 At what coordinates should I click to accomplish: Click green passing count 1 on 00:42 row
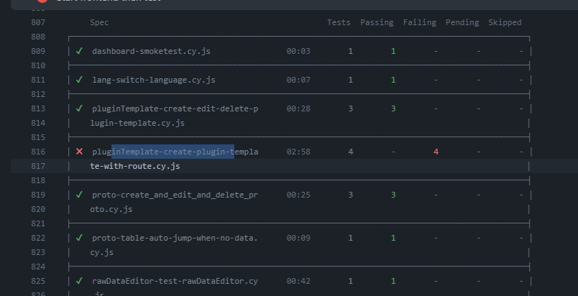393,281
